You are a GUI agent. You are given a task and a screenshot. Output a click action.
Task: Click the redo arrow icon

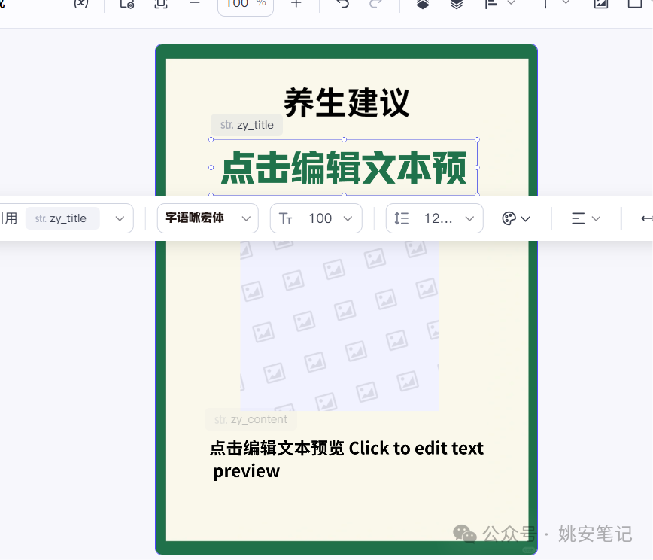point(375,4)
